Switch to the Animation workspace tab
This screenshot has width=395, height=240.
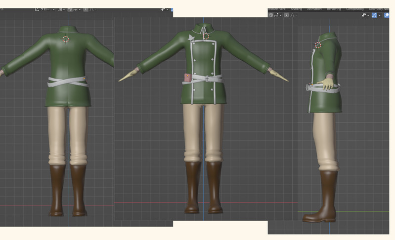tap(314, 9)
